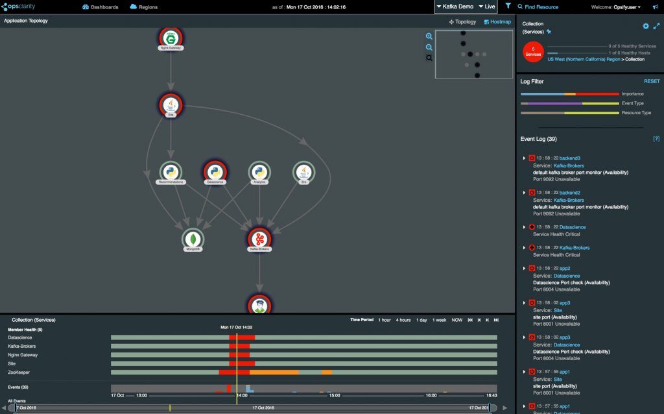664x414 pixels.
Task: Zoom out on the topology map
Action: click(429, 47)
